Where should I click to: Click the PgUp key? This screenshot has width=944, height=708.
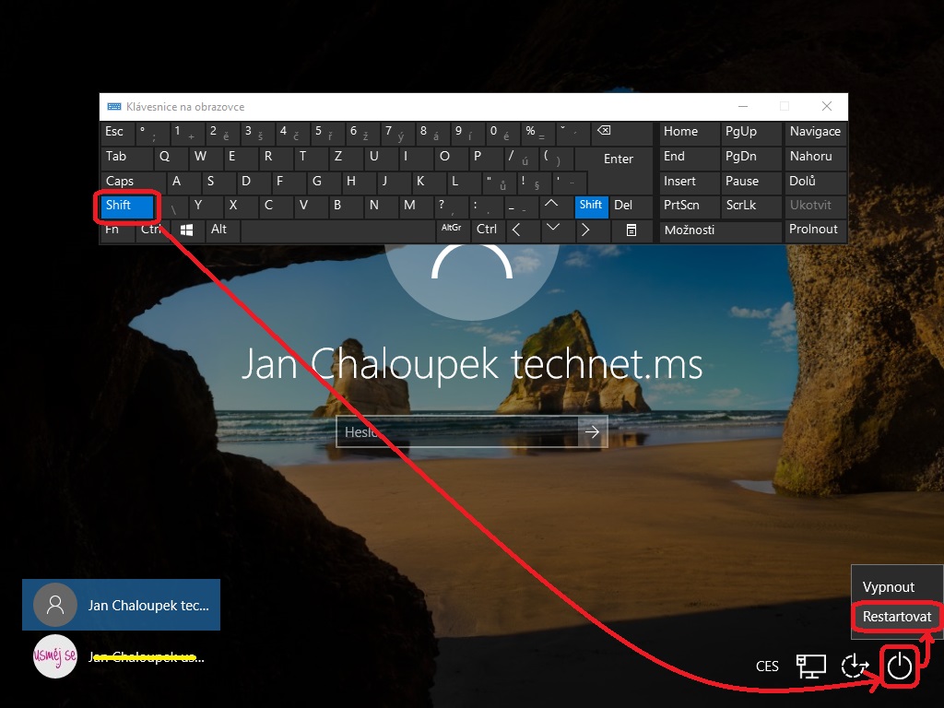pos(750,133)
